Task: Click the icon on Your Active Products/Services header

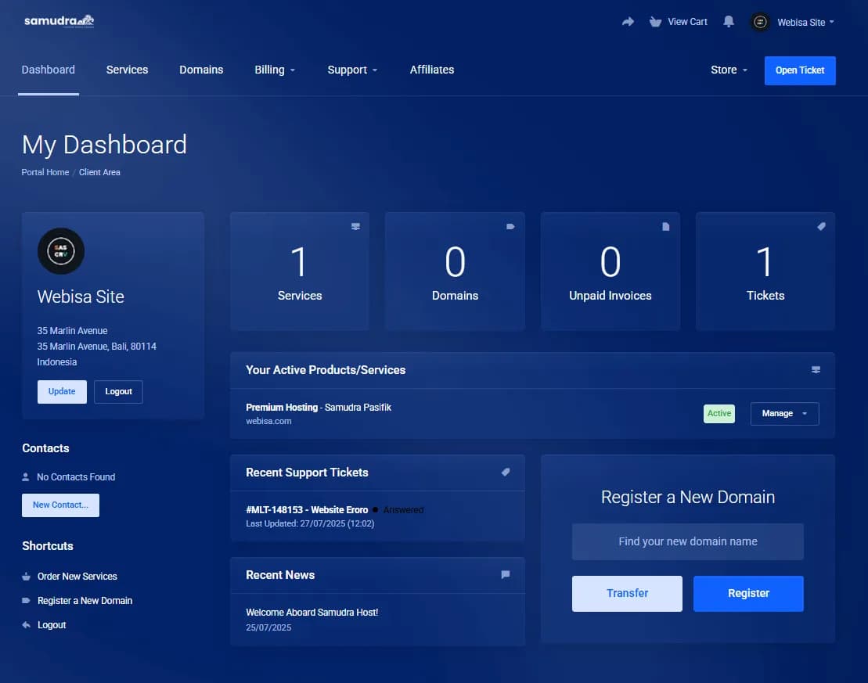Action: (x=816, y=369)
